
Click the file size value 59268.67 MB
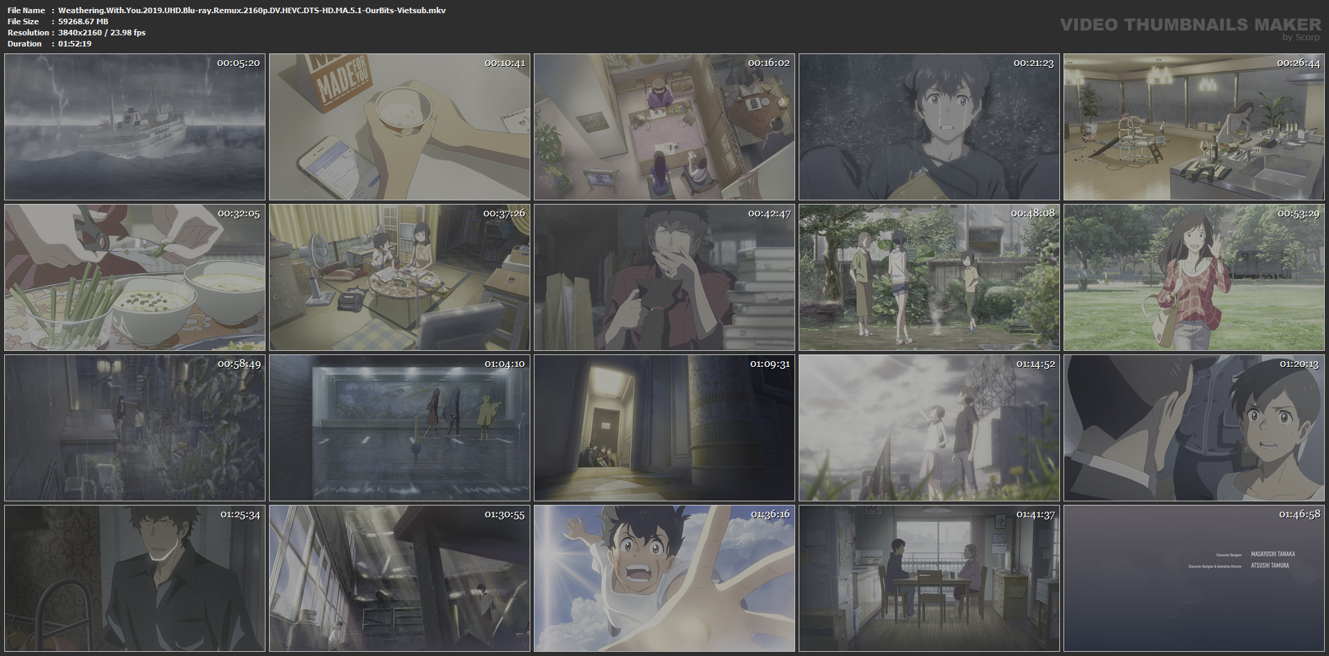pos(83,21)
